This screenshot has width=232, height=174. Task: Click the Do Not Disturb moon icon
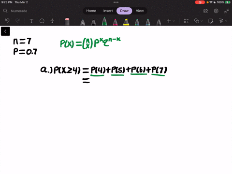(215, 2)
